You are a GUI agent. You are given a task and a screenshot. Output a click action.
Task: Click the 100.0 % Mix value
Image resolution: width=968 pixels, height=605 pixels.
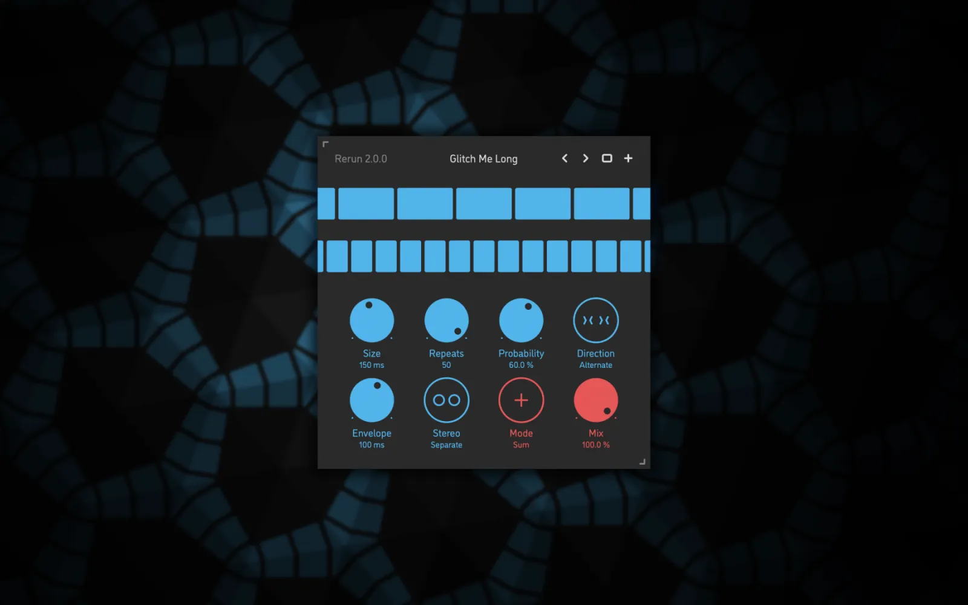click(x=596, y=445)
